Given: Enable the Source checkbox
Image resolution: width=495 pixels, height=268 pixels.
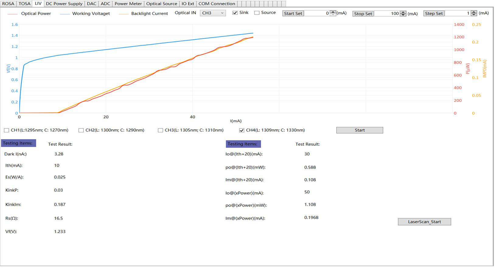Looking at the screenshot, I should pos(257,13).
